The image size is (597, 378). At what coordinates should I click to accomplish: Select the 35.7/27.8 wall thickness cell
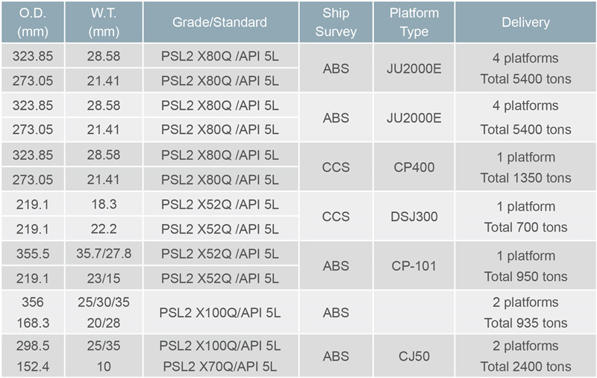[104, 253]
